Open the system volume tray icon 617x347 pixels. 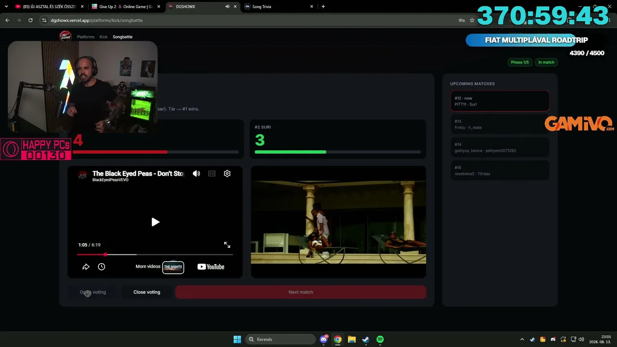[x=581, y=339]
